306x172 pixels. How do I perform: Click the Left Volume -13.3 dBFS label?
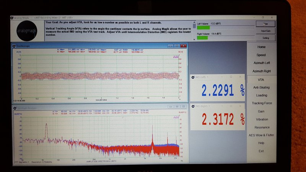[x=209, y=24]
